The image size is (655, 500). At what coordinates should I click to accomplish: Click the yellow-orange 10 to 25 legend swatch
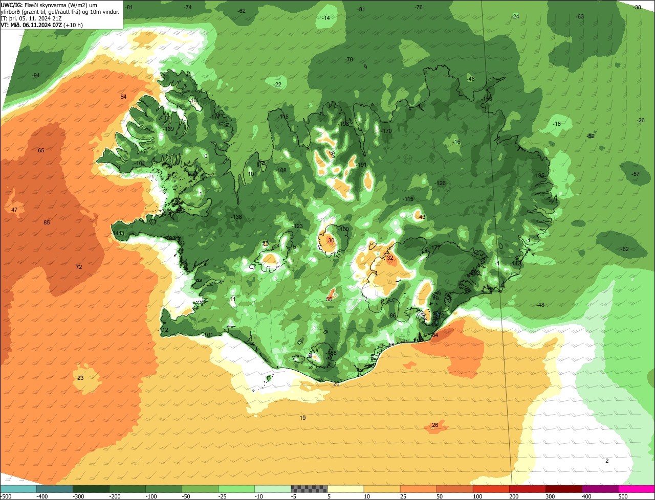(382, 489)
